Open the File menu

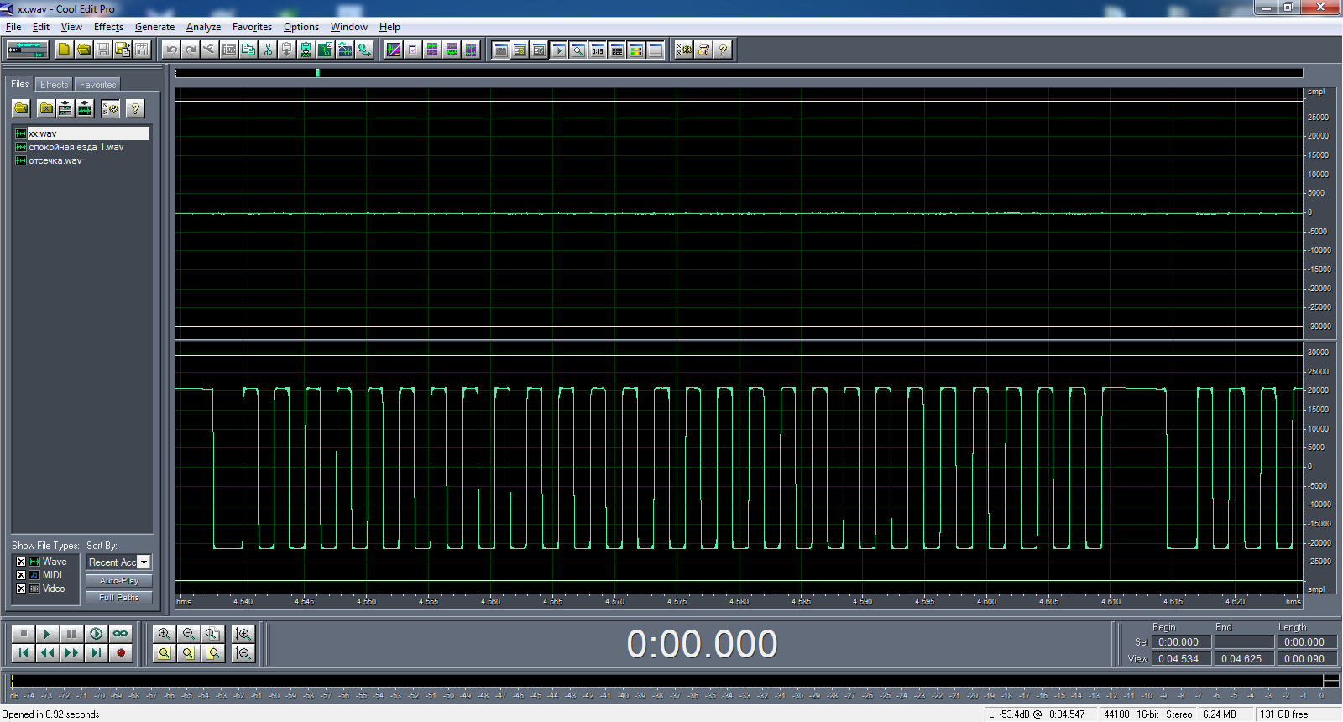click(13, 27)
